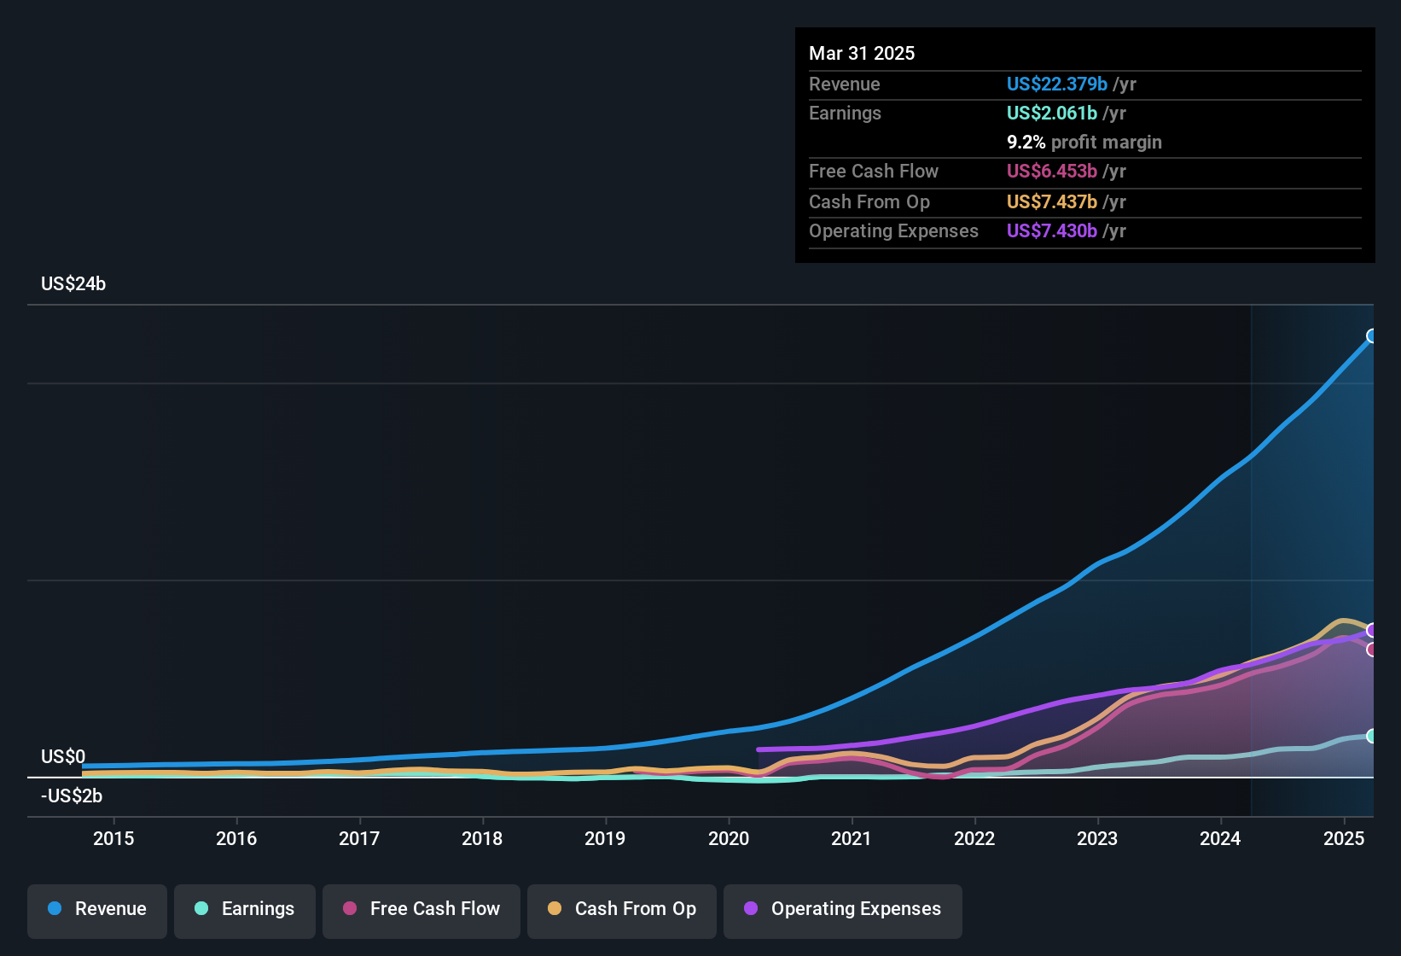Click the 2024 x-axis label
1401x956 pixels.
pos(1220,838)
